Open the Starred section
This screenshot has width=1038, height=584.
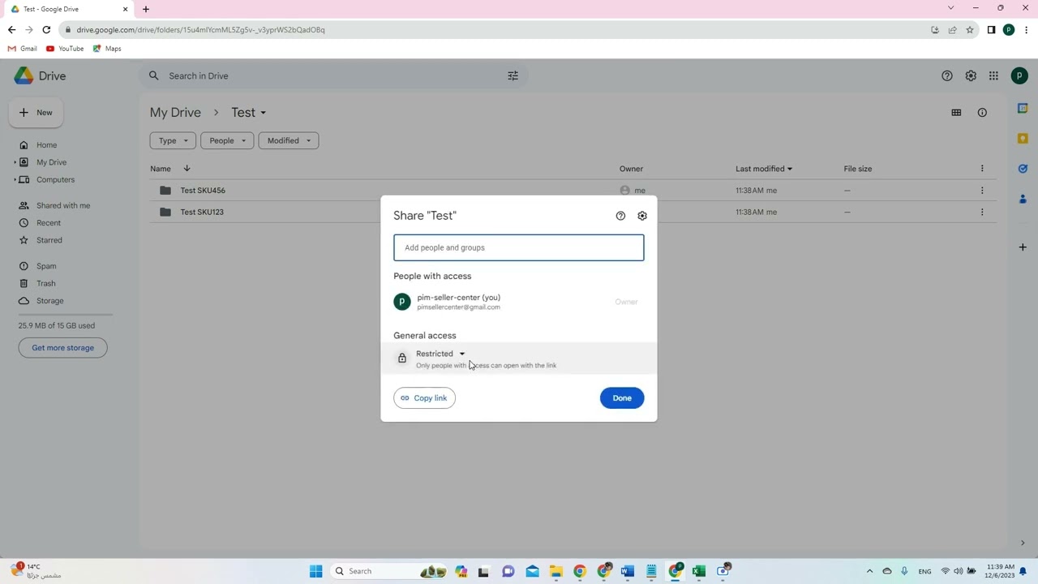pyautogui.click(x=49, y=240)
